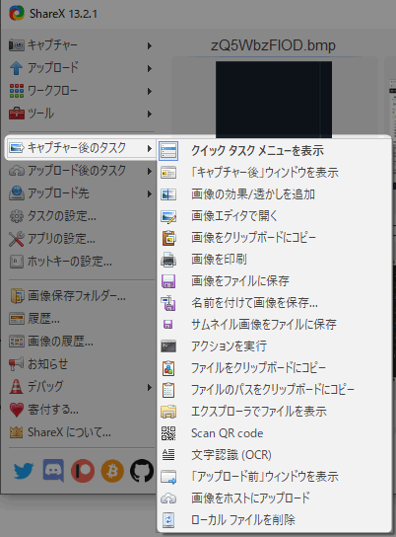The height and width of the screenshot is (537, 396).
Task: Expand the キャプチャー後のタスク submenu arrow
Action: pyautogui.click(x=150, y=148)
